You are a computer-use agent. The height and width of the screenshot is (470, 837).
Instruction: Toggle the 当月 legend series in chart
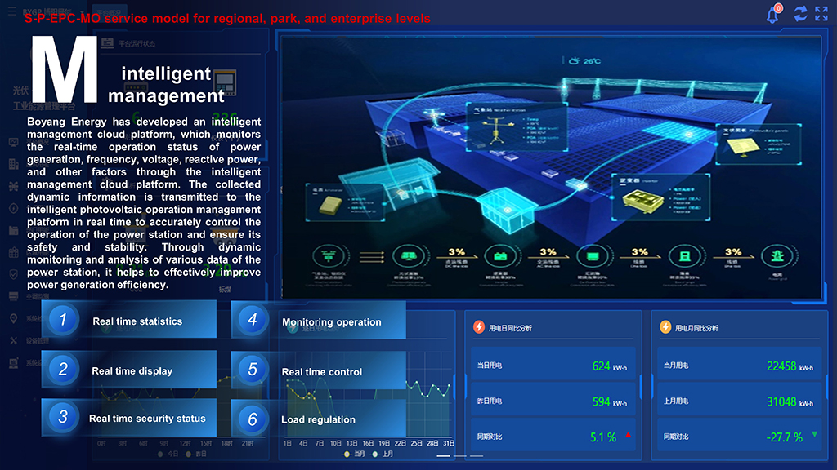pos(354,454)
